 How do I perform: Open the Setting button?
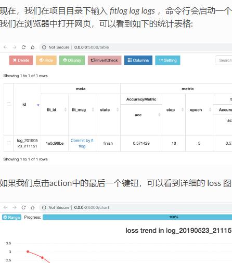tap(167, 60)
